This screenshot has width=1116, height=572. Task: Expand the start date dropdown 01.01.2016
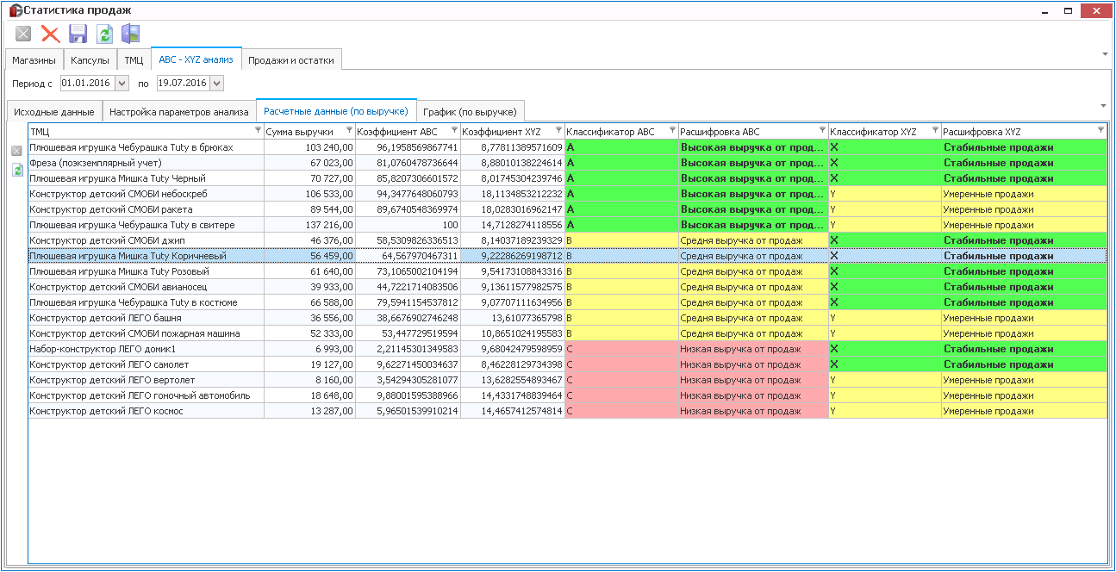pyautogui.click(x=122, y=84)
